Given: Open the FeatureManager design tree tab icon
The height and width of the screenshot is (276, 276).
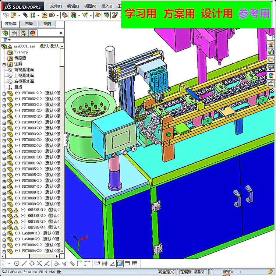Looking at the screenshot, I should pos(5,33).
